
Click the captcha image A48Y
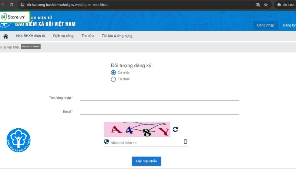(x=137, y=129)
